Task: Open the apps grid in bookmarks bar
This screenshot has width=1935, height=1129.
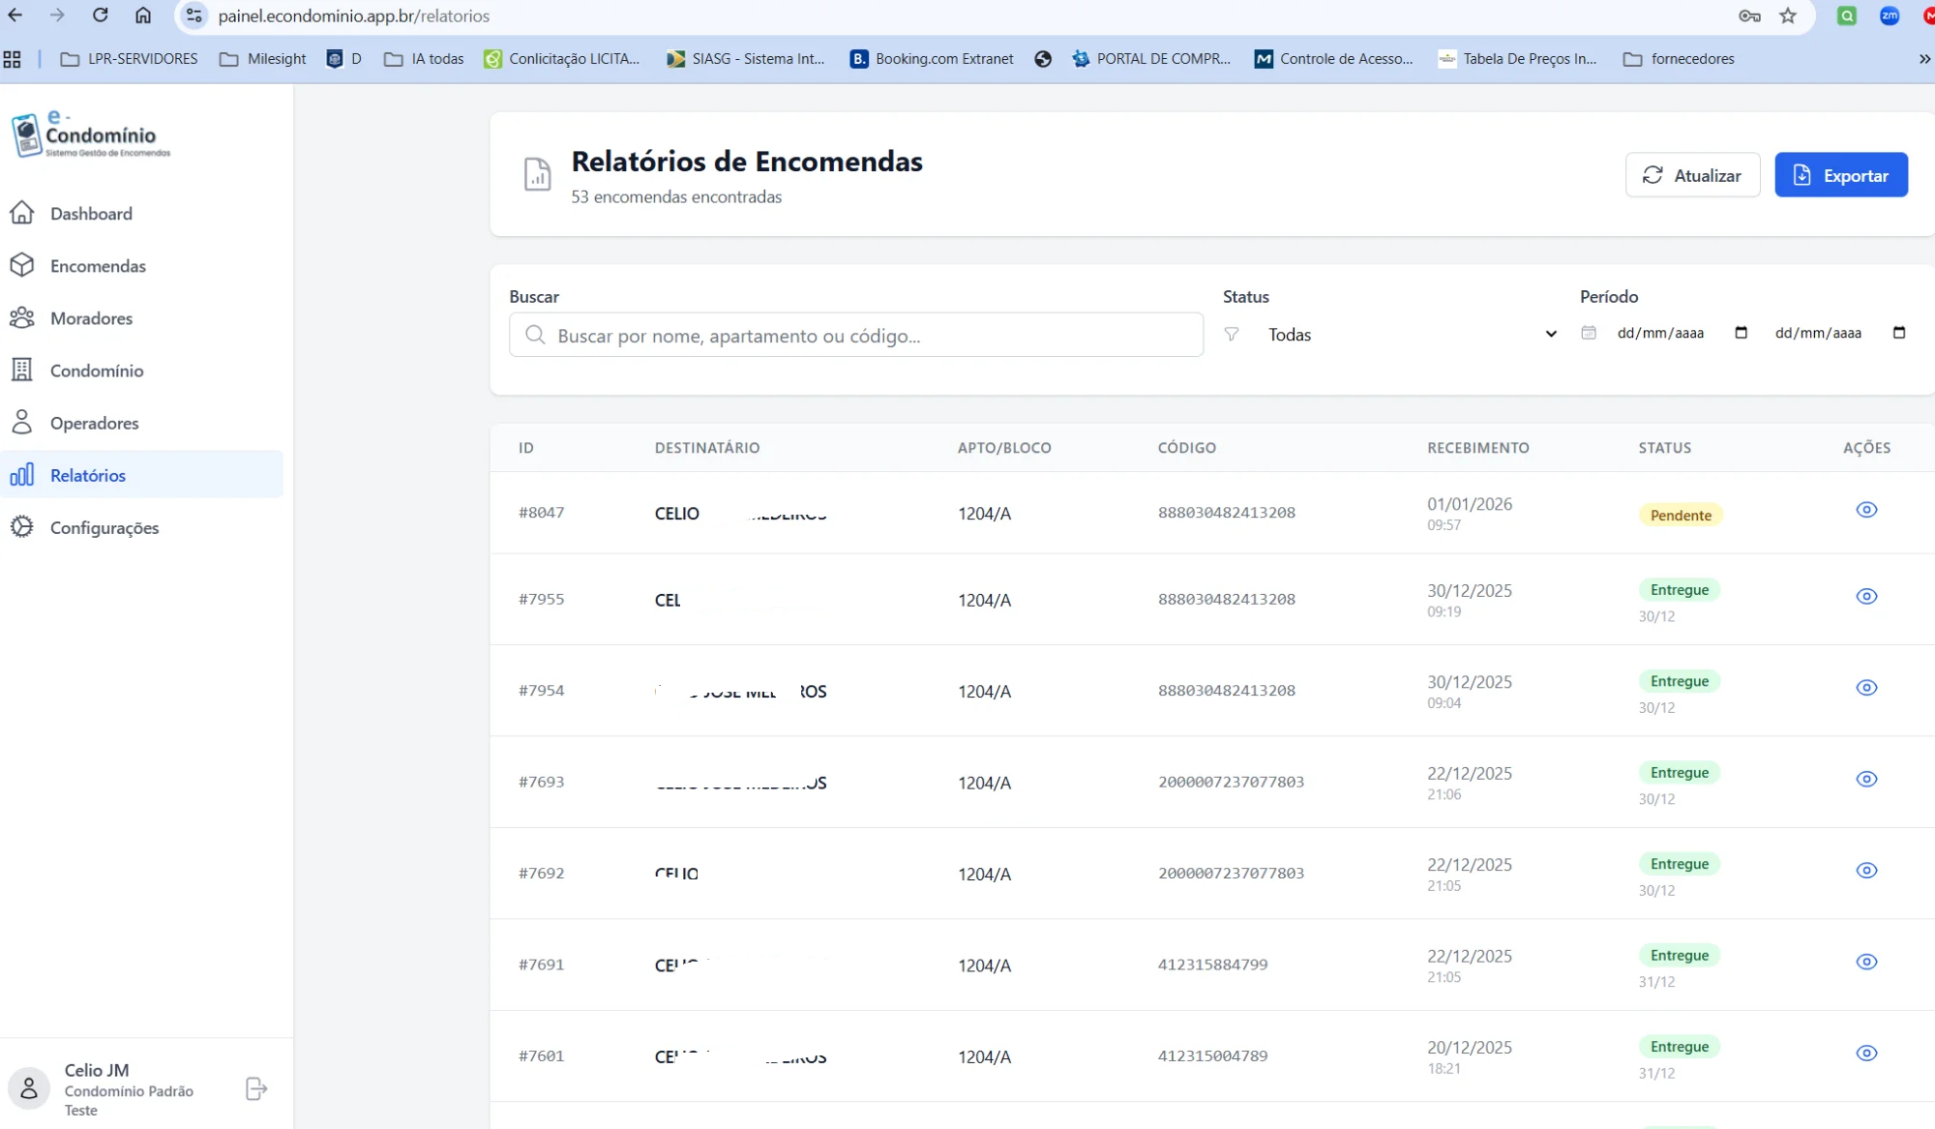Action: 13,59
